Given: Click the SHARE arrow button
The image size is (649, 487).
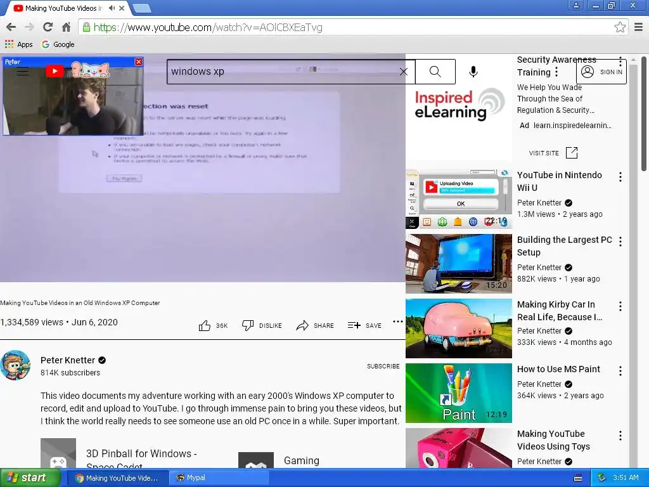Looking at the screenshot, I should (315, 325).
